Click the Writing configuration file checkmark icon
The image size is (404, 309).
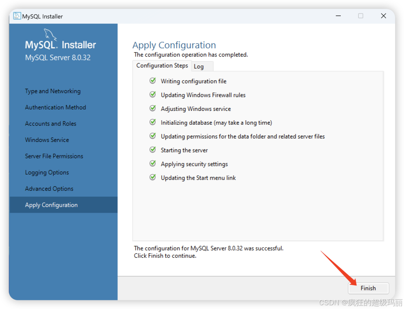point(153,81)
